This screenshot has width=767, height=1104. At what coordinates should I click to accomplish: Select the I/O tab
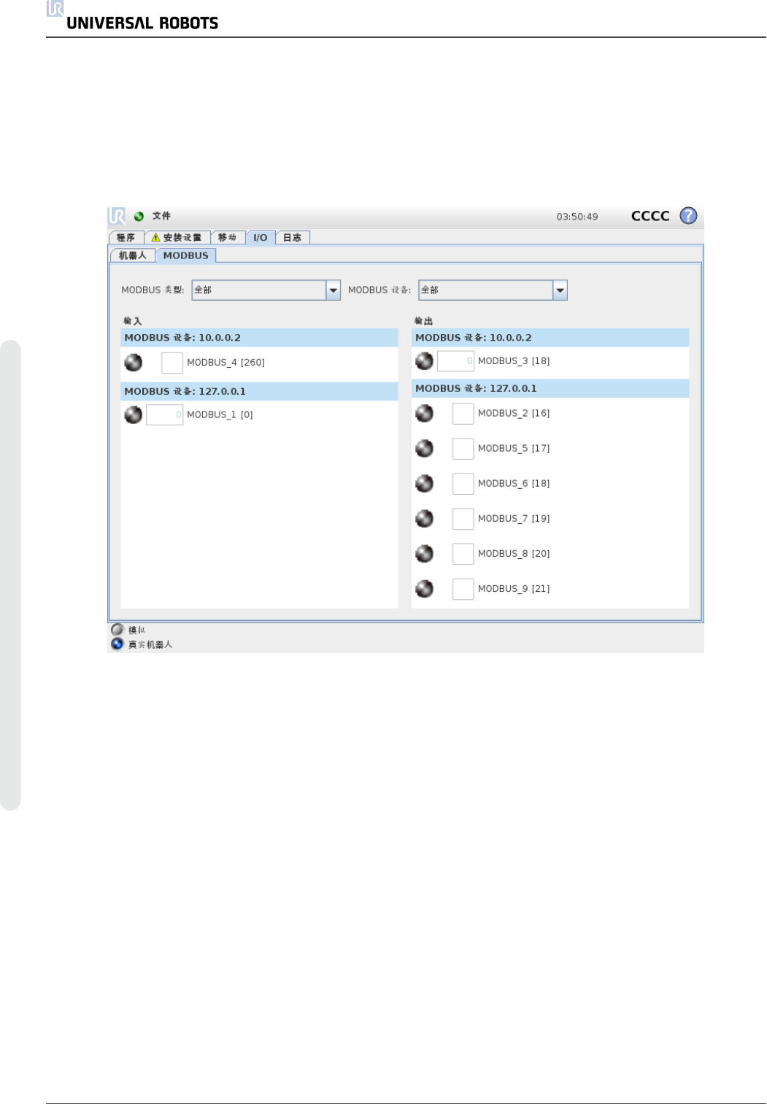[261, 238]
